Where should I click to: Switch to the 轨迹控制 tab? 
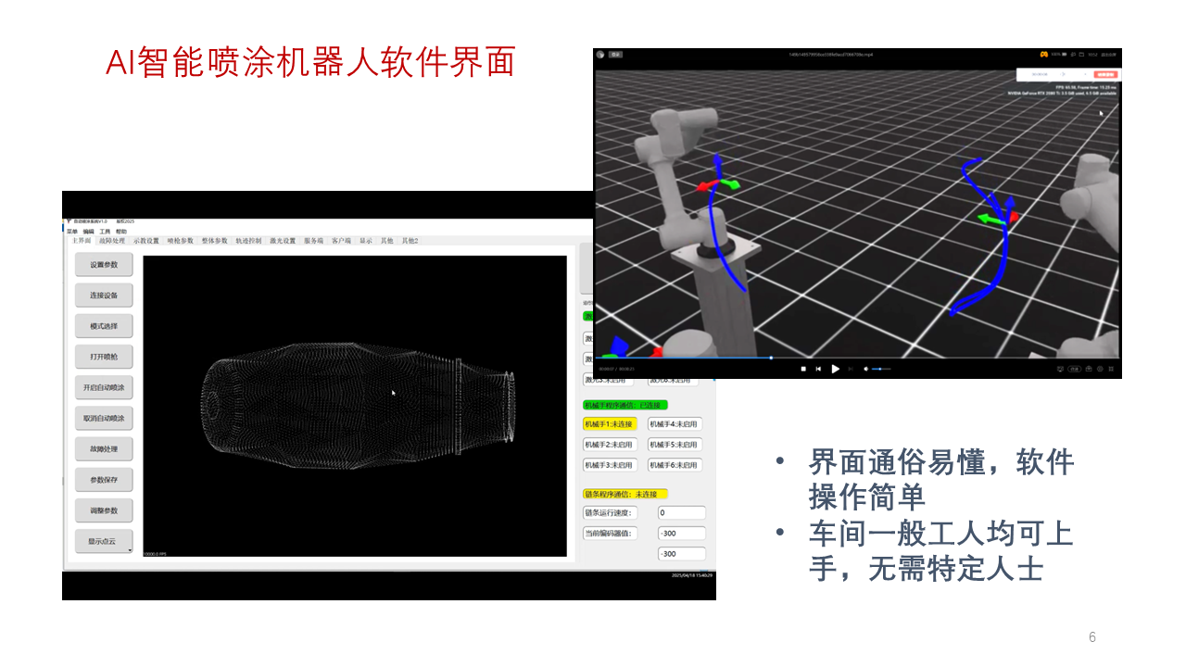(248, 241)
